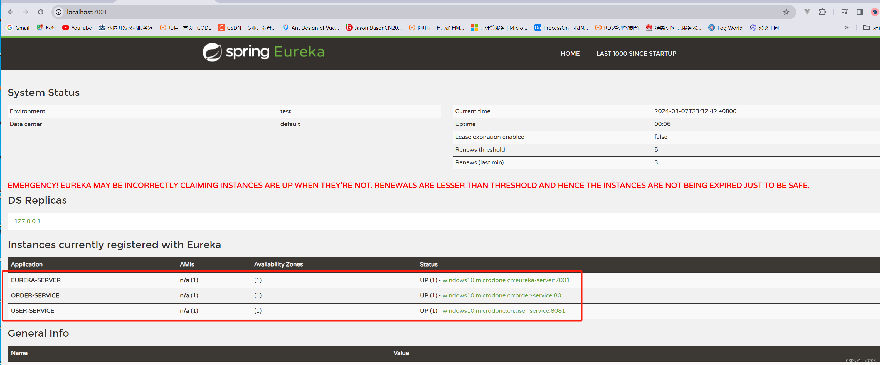Open the 127.0.0.1 replica link

(x=27, y=221)
